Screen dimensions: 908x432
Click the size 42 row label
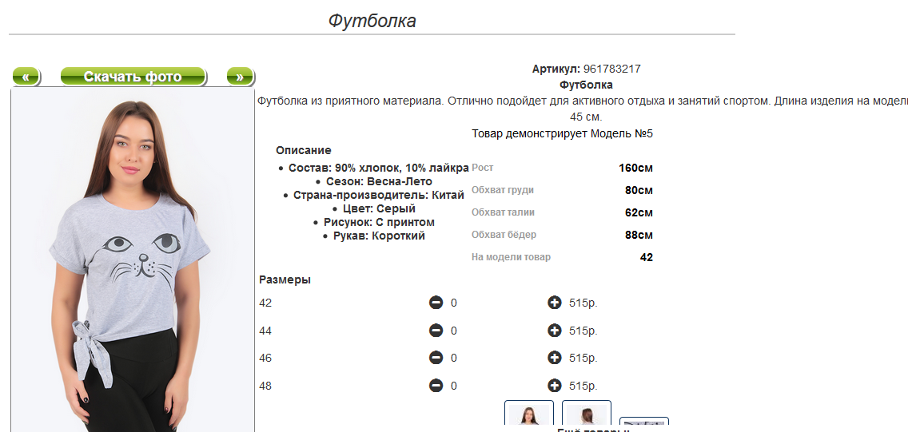coord(265,303)
